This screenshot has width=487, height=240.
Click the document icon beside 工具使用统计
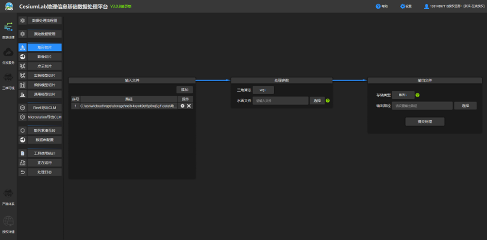pos(22,153)
